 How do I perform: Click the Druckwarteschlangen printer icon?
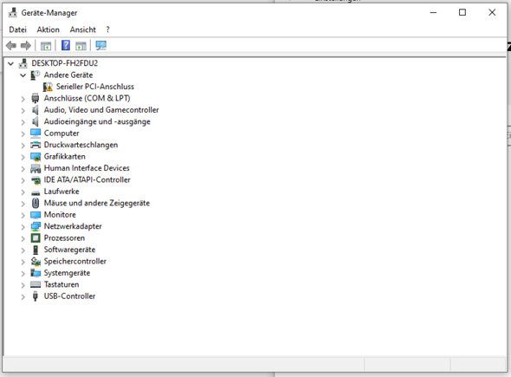pyautogui.click(x=36, y=145)
